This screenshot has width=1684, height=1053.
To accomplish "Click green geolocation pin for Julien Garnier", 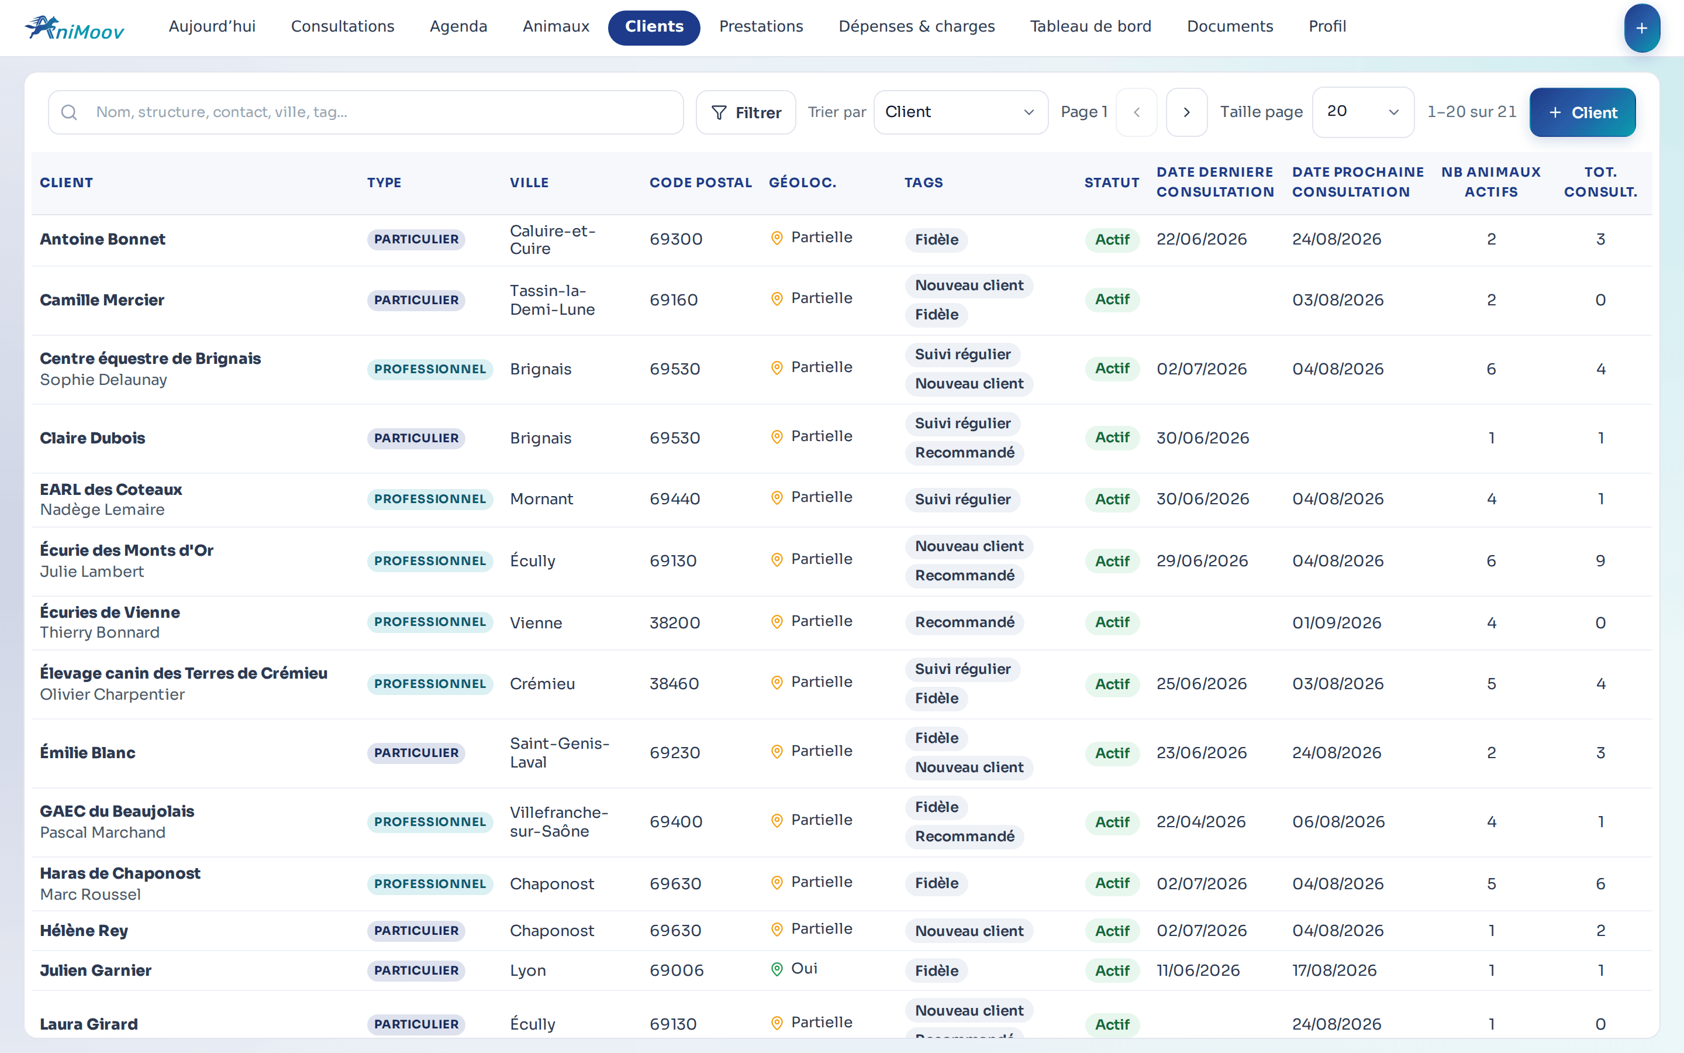I will click(777, 969).
